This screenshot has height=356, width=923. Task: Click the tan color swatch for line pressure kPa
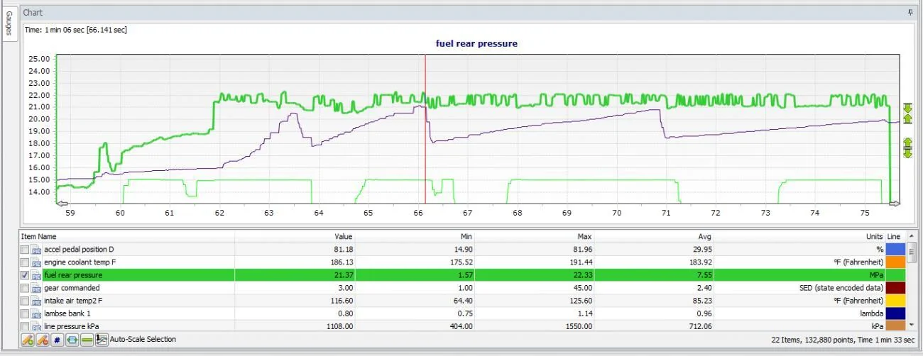(x=895, y=326)
